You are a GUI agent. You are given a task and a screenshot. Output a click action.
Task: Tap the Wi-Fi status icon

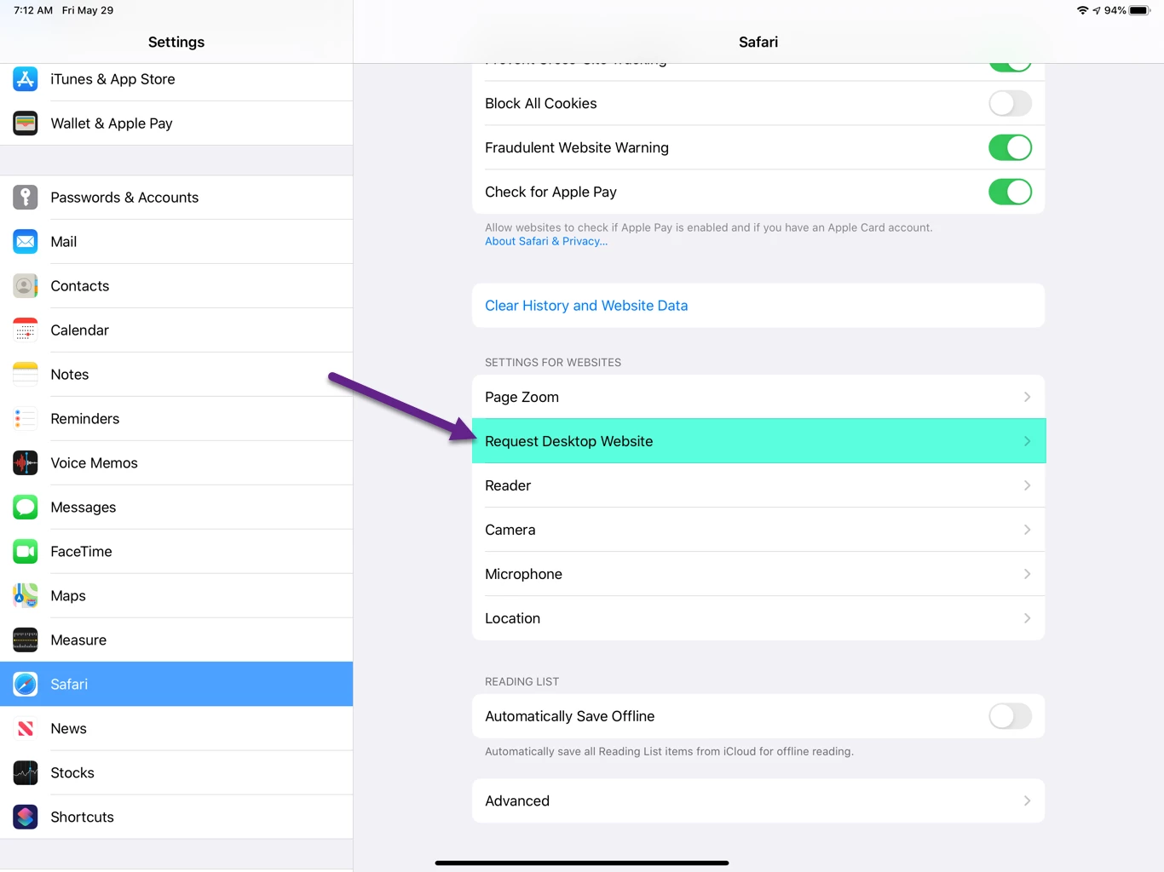(1082, 10)
